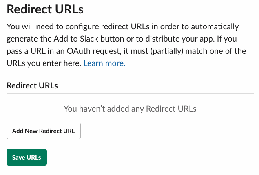Open the Learn more link

tap(104, 63)
